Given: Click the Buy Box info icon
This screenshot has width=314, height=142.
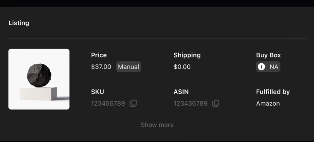Looking at the screenshot, I should (x=261, y=67).
